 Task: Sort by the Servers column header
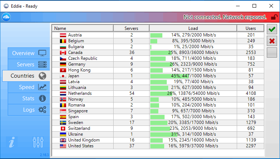point(132,28)
